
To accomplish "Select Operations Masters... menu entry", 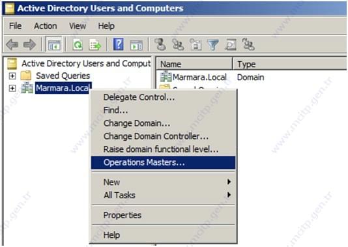I will click(x=164, y=162).
